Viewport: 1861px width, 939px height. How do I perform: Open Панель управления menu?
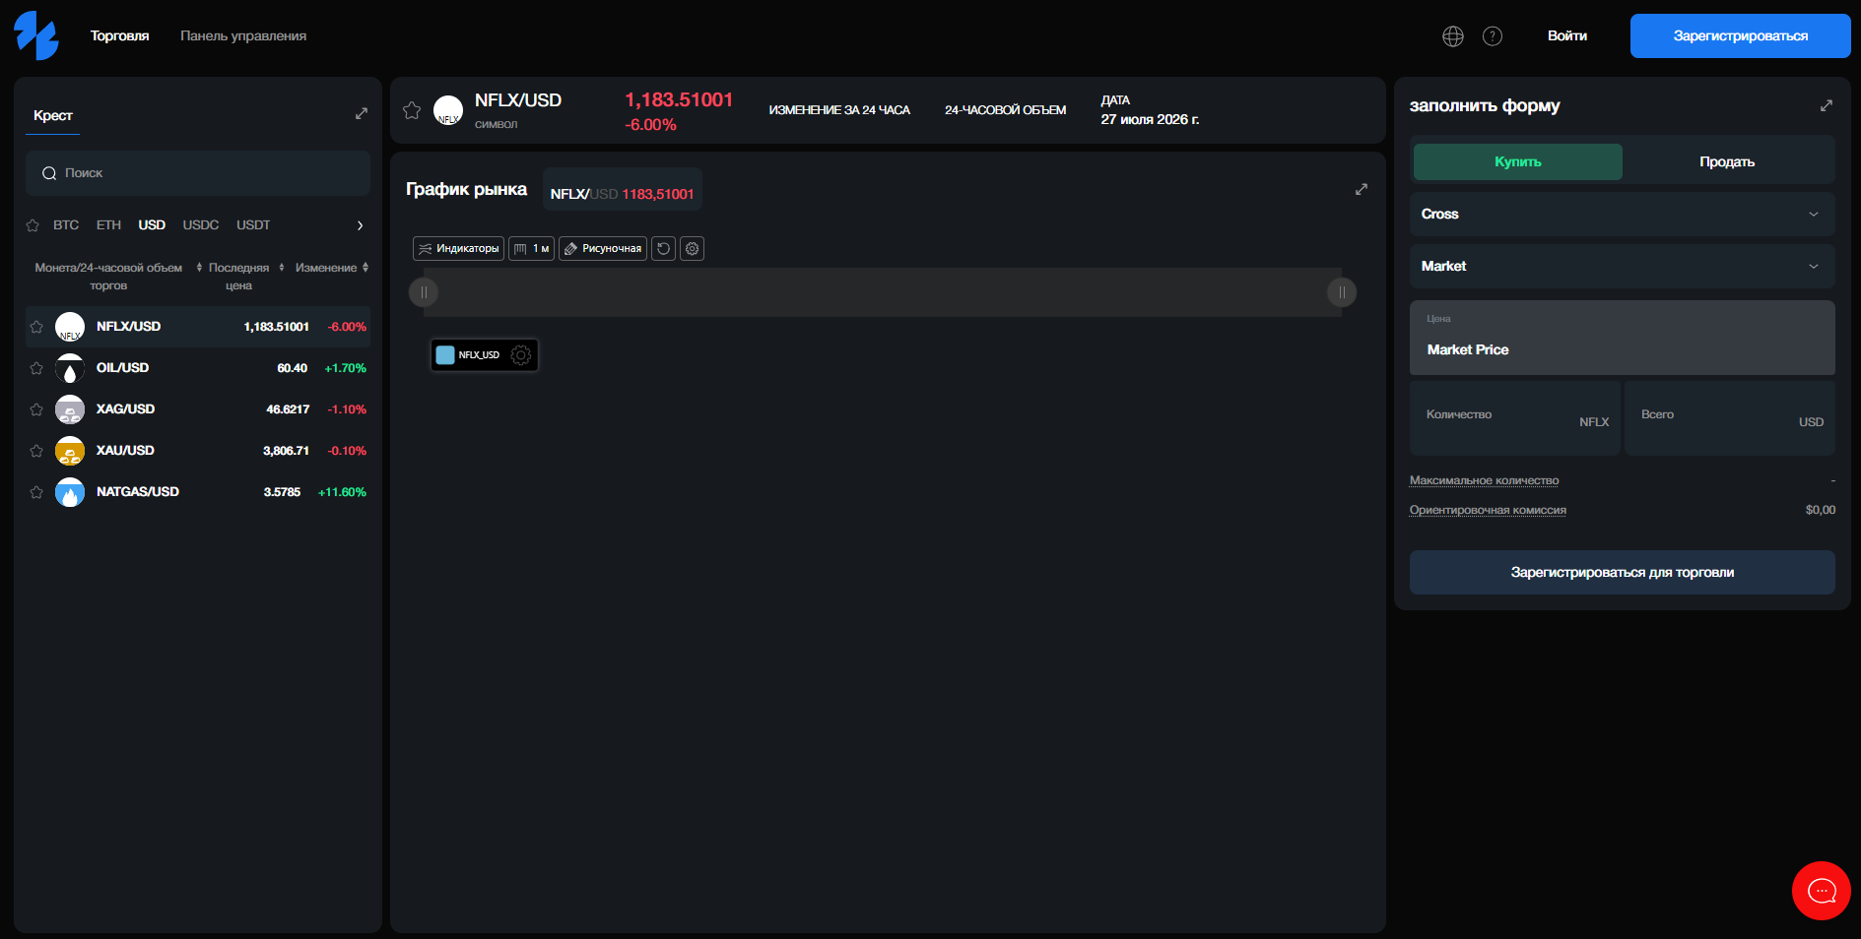tap(243, 36)
